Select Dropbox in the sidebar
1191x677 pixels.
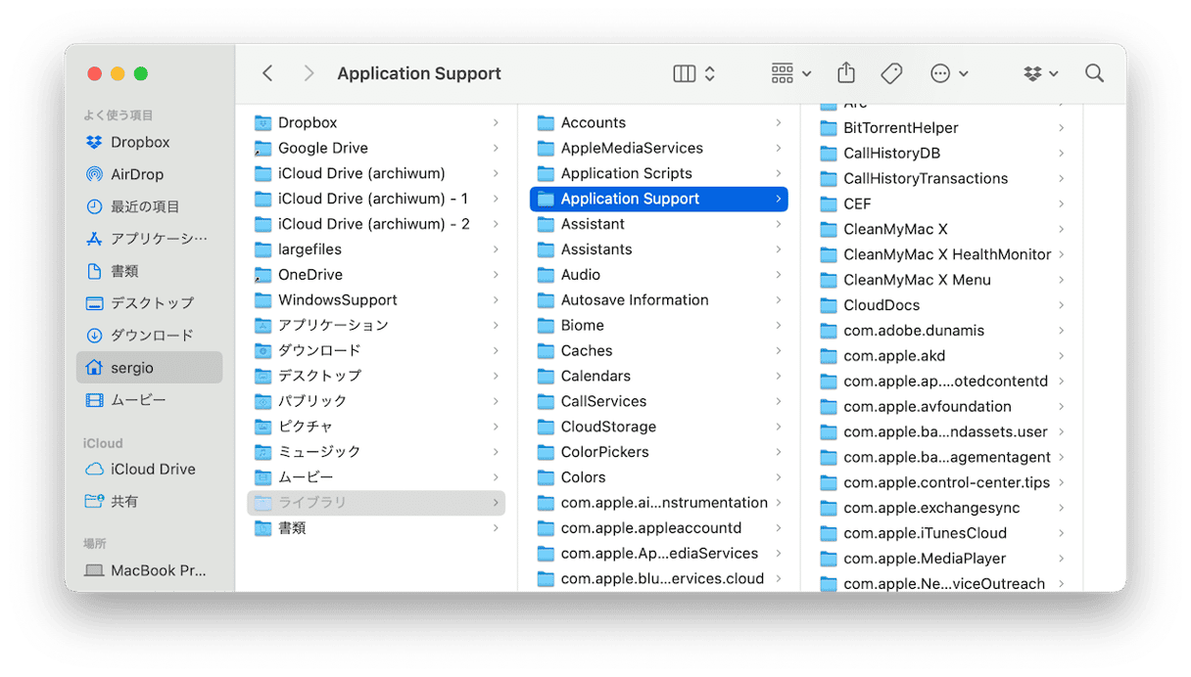coord(149,142)
